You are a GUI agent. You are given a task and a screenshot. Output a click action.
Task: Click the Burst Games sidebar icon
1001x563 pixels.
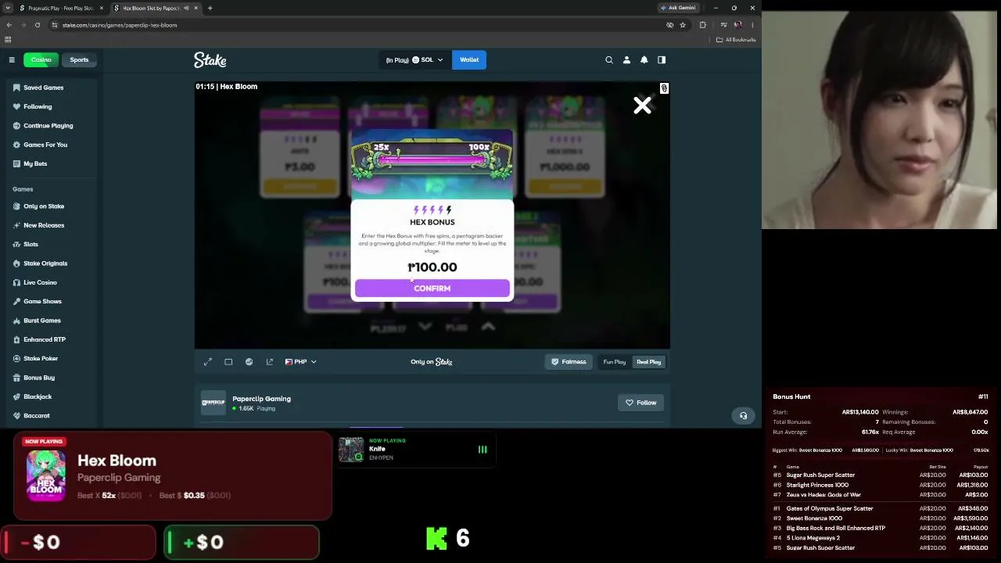coord(16,321)
